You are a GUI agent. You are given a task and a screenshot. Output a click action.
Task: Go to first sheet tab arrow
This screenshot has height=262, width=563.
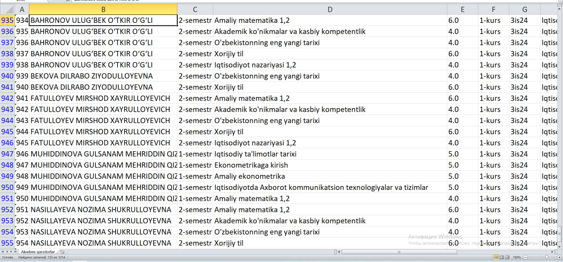2,252
